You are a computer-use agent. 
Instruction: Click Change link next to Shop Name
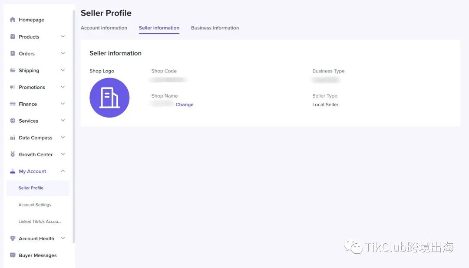[185, 105]
